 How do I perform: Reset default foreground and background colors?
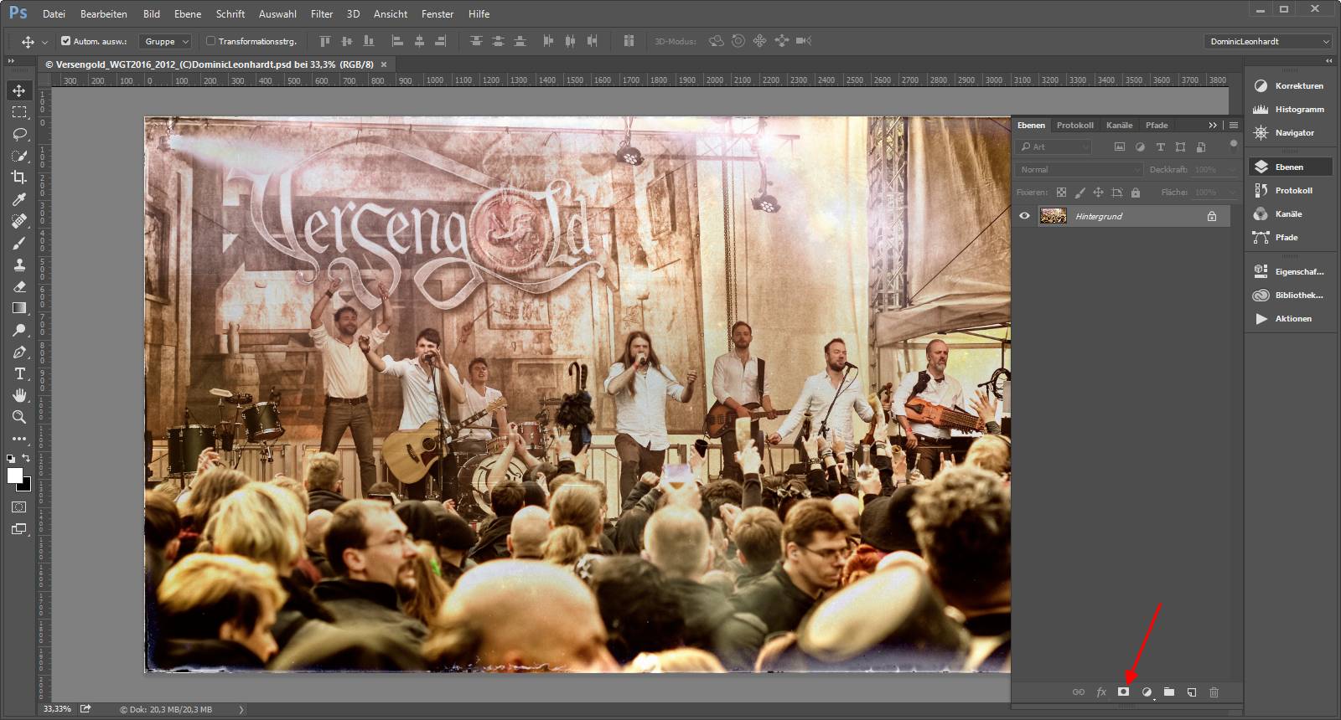[10, 458]
